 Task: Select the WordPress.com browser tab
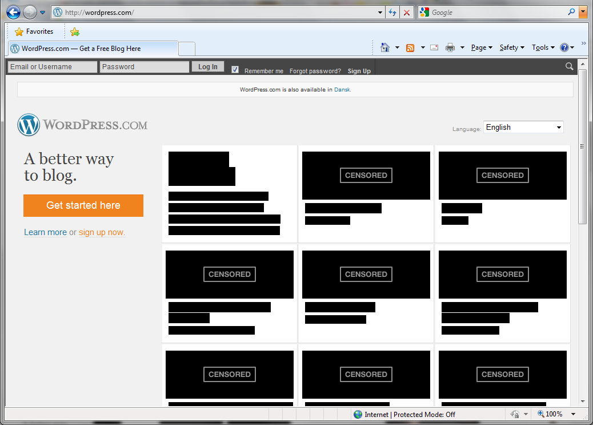[93, 49]
